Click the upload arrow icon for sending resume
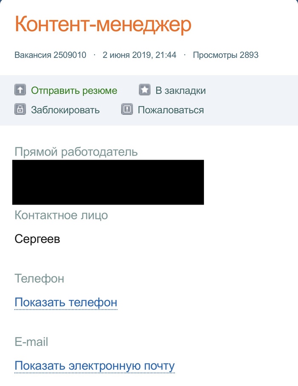 click(20, 90)
